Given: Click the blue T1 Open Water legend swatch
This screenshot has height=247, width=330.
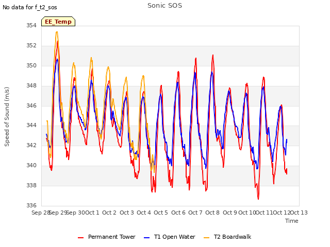Looking at the screenshot, I should coord(146,238).
